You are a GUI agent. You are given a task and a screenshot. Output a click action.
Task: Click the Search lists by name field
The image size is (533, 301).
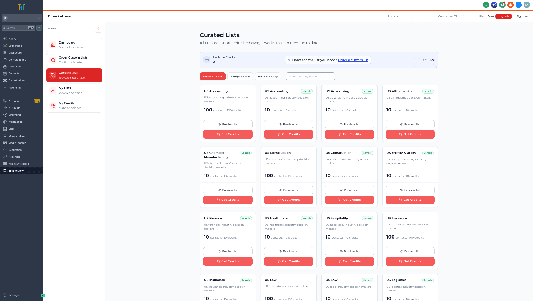310,76
